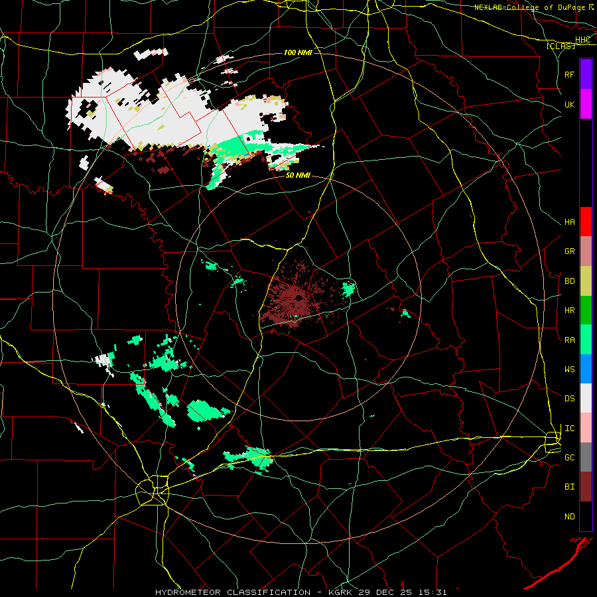Click the Hydrometeor Classification KGRK caption
The height and width of the screenshot is (597, 597).
pos(300,592)
